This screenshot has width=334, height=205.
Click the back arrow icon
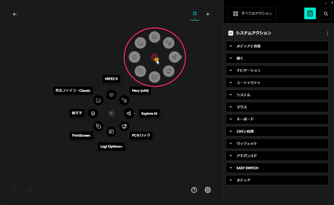pos(15,14)
